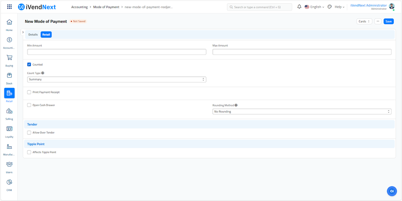Open the English language selector
The height and width of the screenshot is (201, 402).
(314, 7)
